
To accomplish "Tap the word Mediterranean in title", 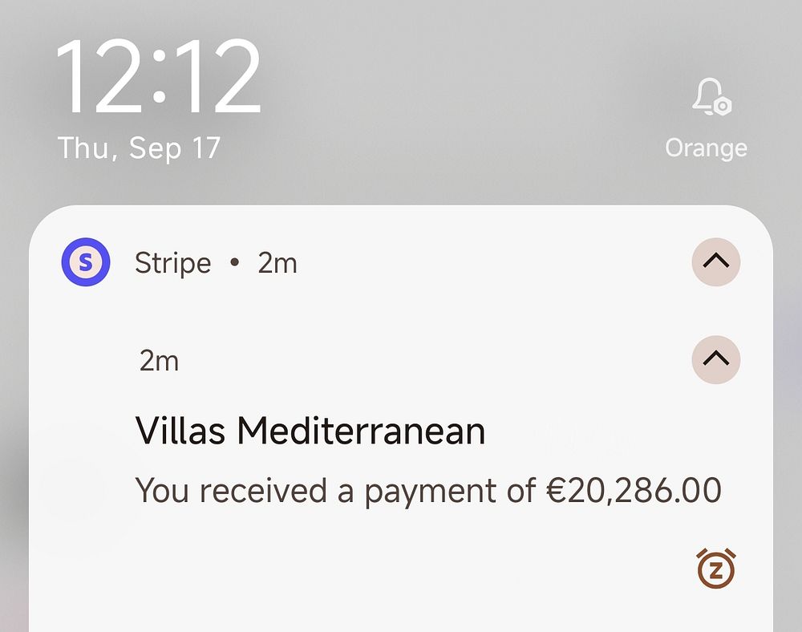I will 361,431.
